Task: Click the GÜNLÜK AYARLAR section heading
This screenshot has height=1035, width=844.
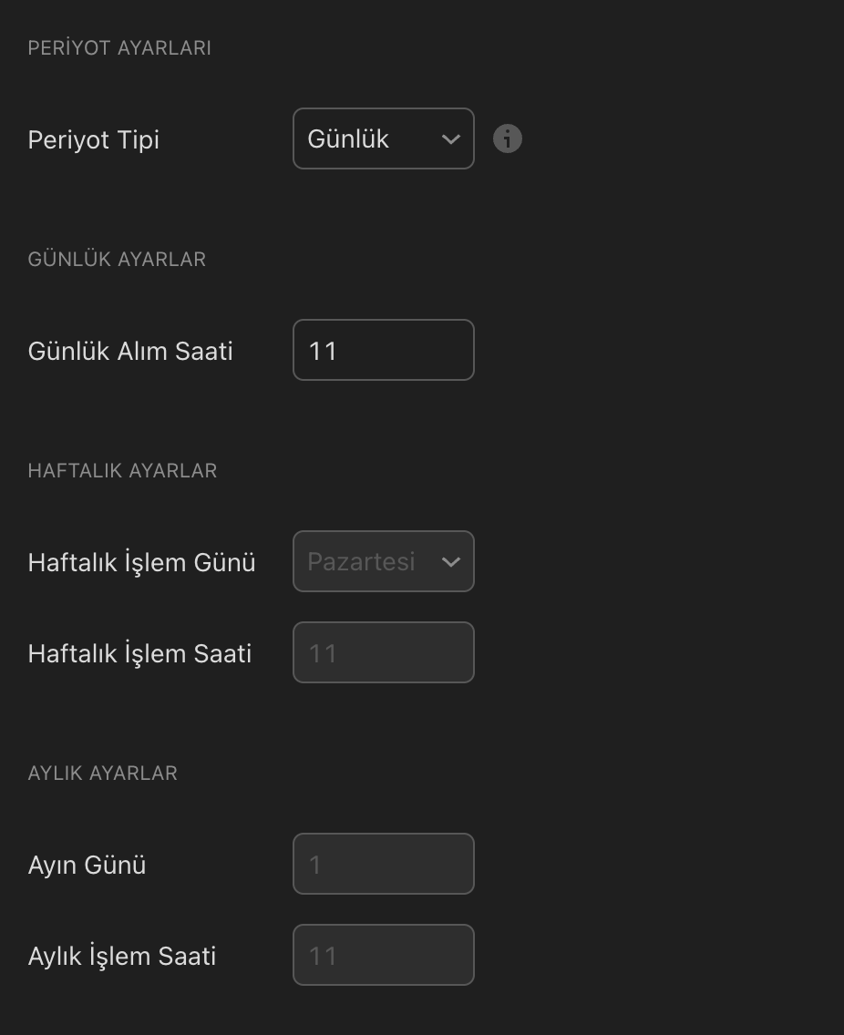Action: point(117,259)
